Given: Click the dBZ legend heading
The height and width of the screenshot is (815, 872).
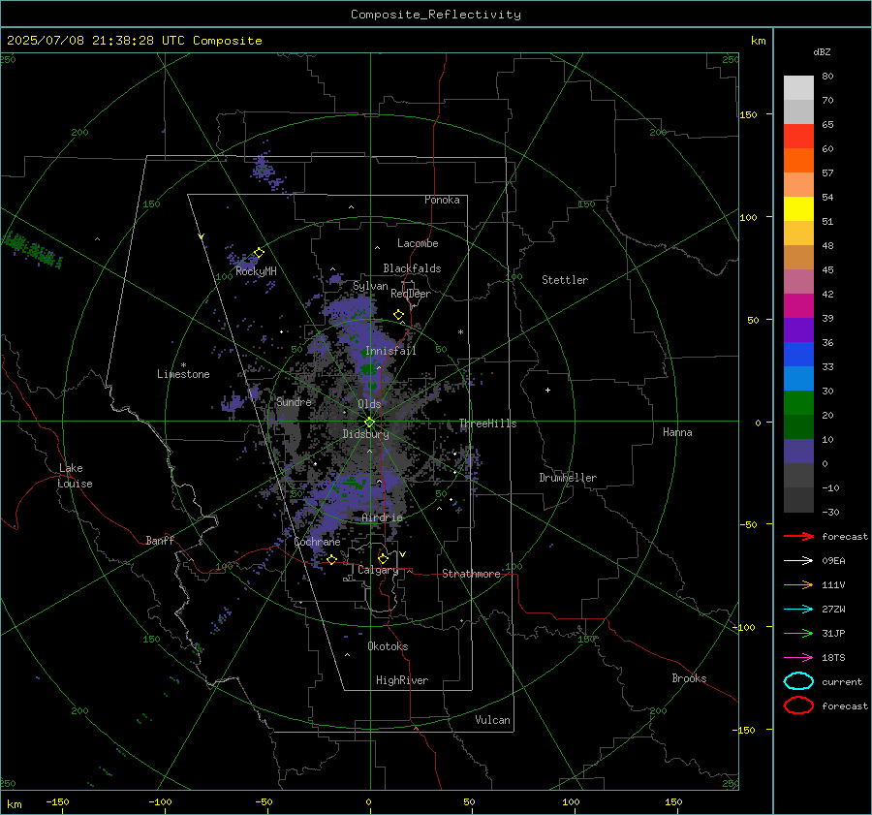Looking at the screenshot, I should coord(822,51).
